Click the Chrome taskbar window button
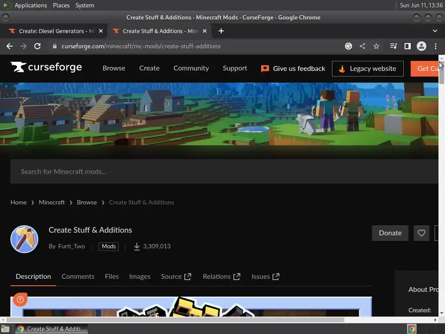 point(51,329)
